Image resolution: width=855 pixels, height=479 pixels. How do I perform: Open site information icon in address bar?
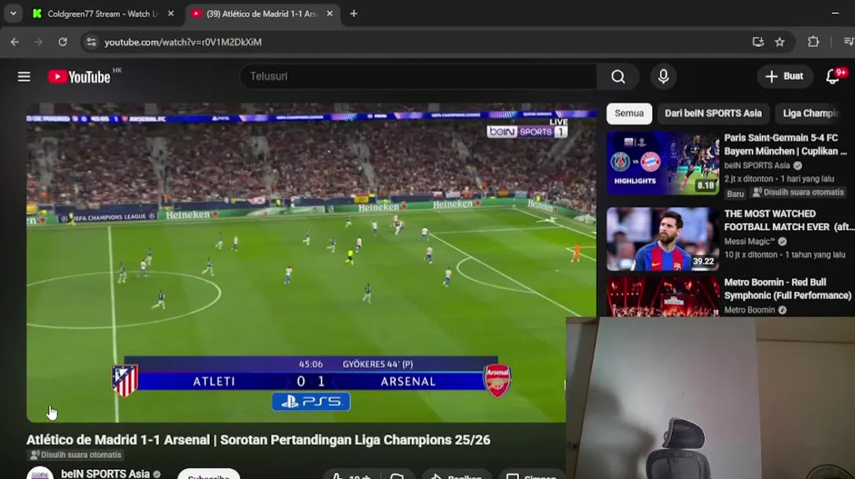click(91, 42)
